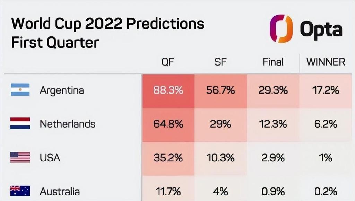Image resolution: width=355 pixels, height=201 pixels.
Task: Click the Australia team name
Action: tap(60, 192)
